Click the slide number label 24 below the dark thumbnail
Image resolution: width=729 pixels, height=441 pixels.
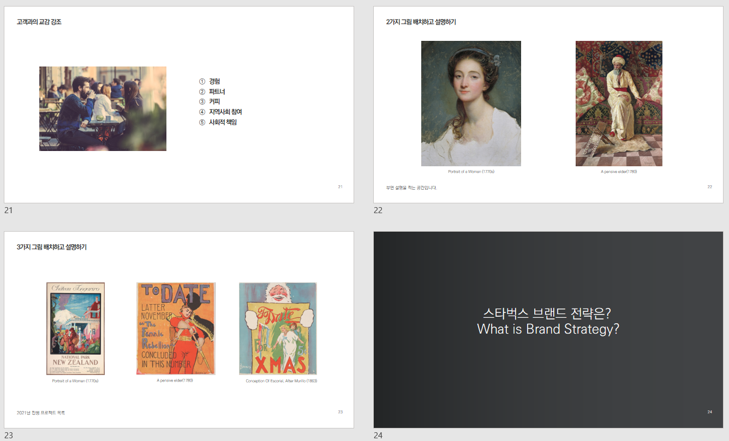click(378, 436)
